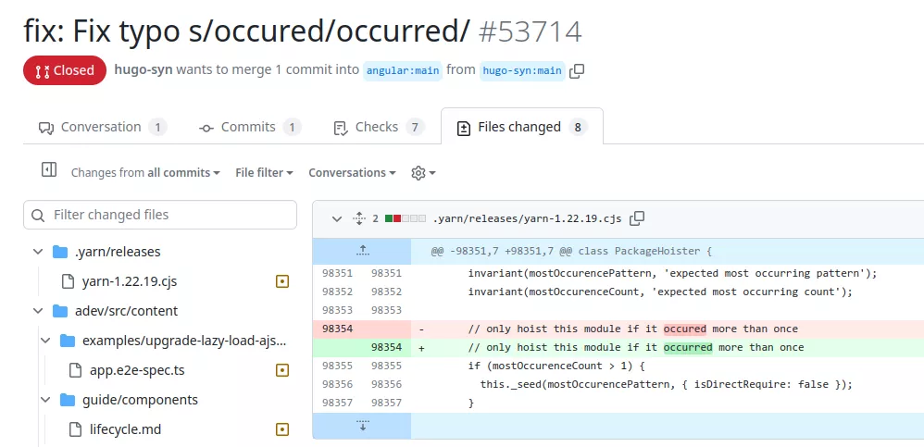Collapse the .yarn/releases folder

(38, 252)
